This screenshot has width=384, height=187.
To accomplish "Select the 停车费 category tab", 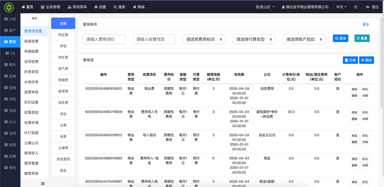I will coord(63,58).
